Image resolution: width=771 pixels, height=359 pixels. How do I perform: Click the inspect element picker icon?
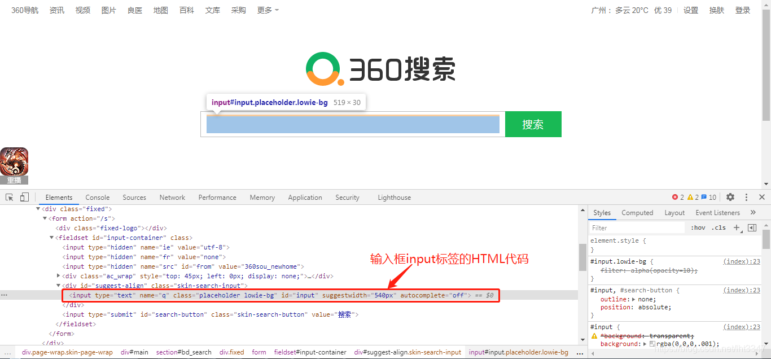click(10, 197)
